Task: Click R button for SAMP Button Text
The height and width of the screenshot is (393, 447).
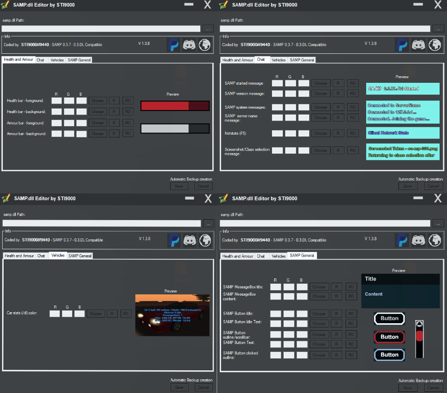Action: click(x=337, y=344)
